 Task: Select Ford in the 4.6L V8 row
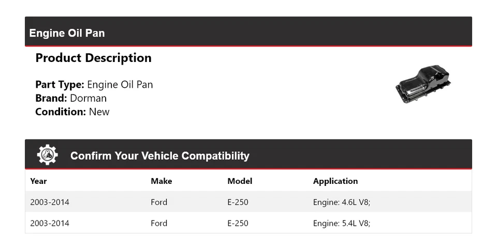click(159, 202)
